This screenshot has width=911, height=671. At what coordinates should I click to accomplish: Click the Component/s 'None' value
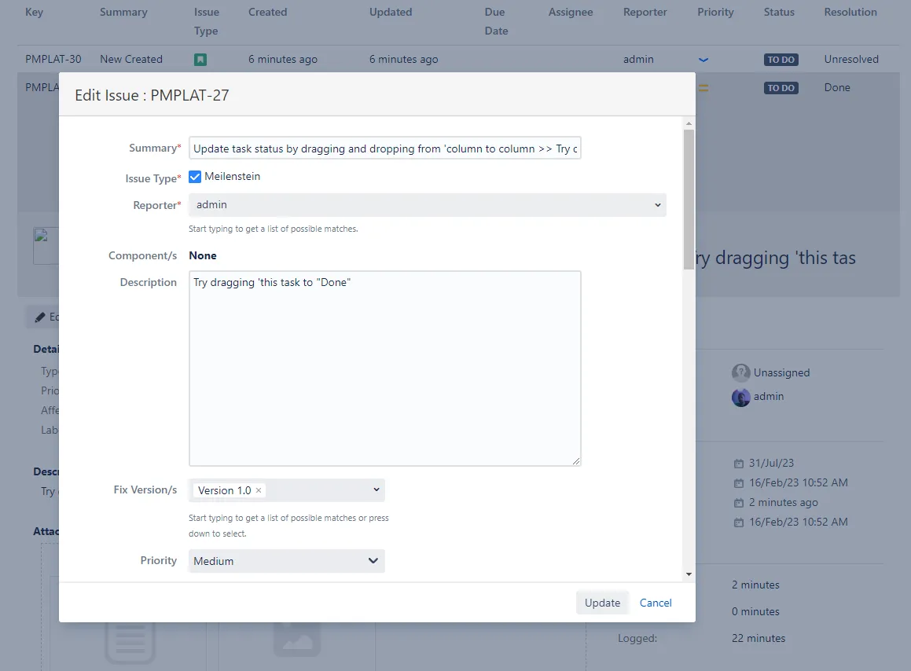click(x=203, y=255)
